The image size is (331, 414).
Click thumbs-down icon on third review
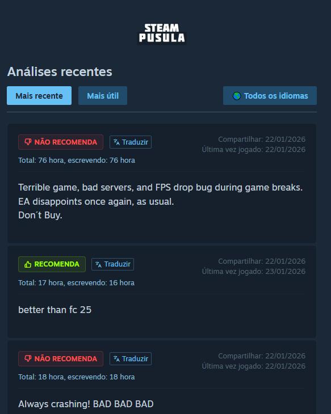28,358
